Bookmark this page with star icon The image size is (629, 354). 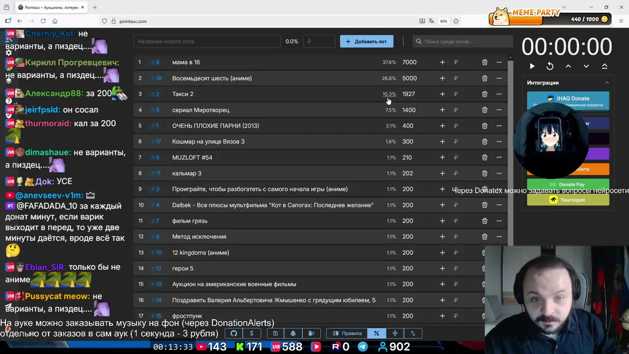(x=456, y=21)
